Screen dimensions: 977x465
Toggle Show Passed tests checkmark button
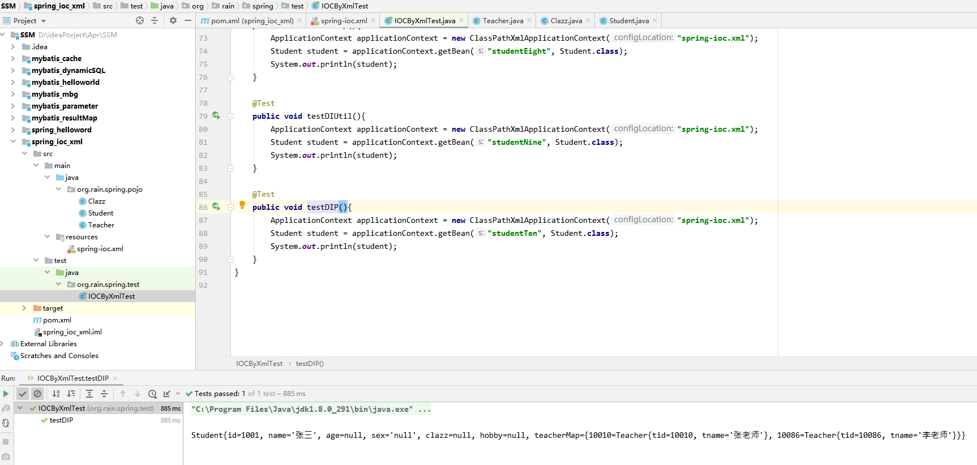[23, 394]
